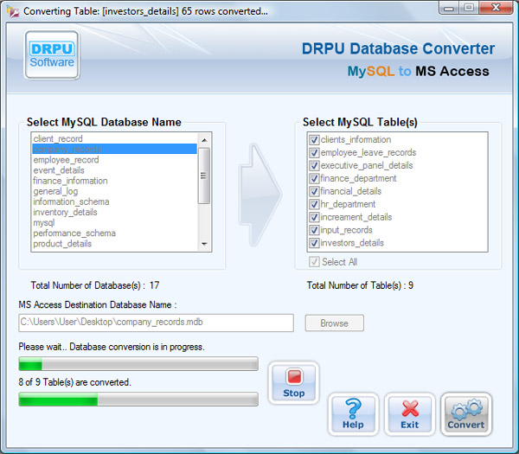
Task: Click the 'DRPU Database Converter' title
Action: [398, 48]
